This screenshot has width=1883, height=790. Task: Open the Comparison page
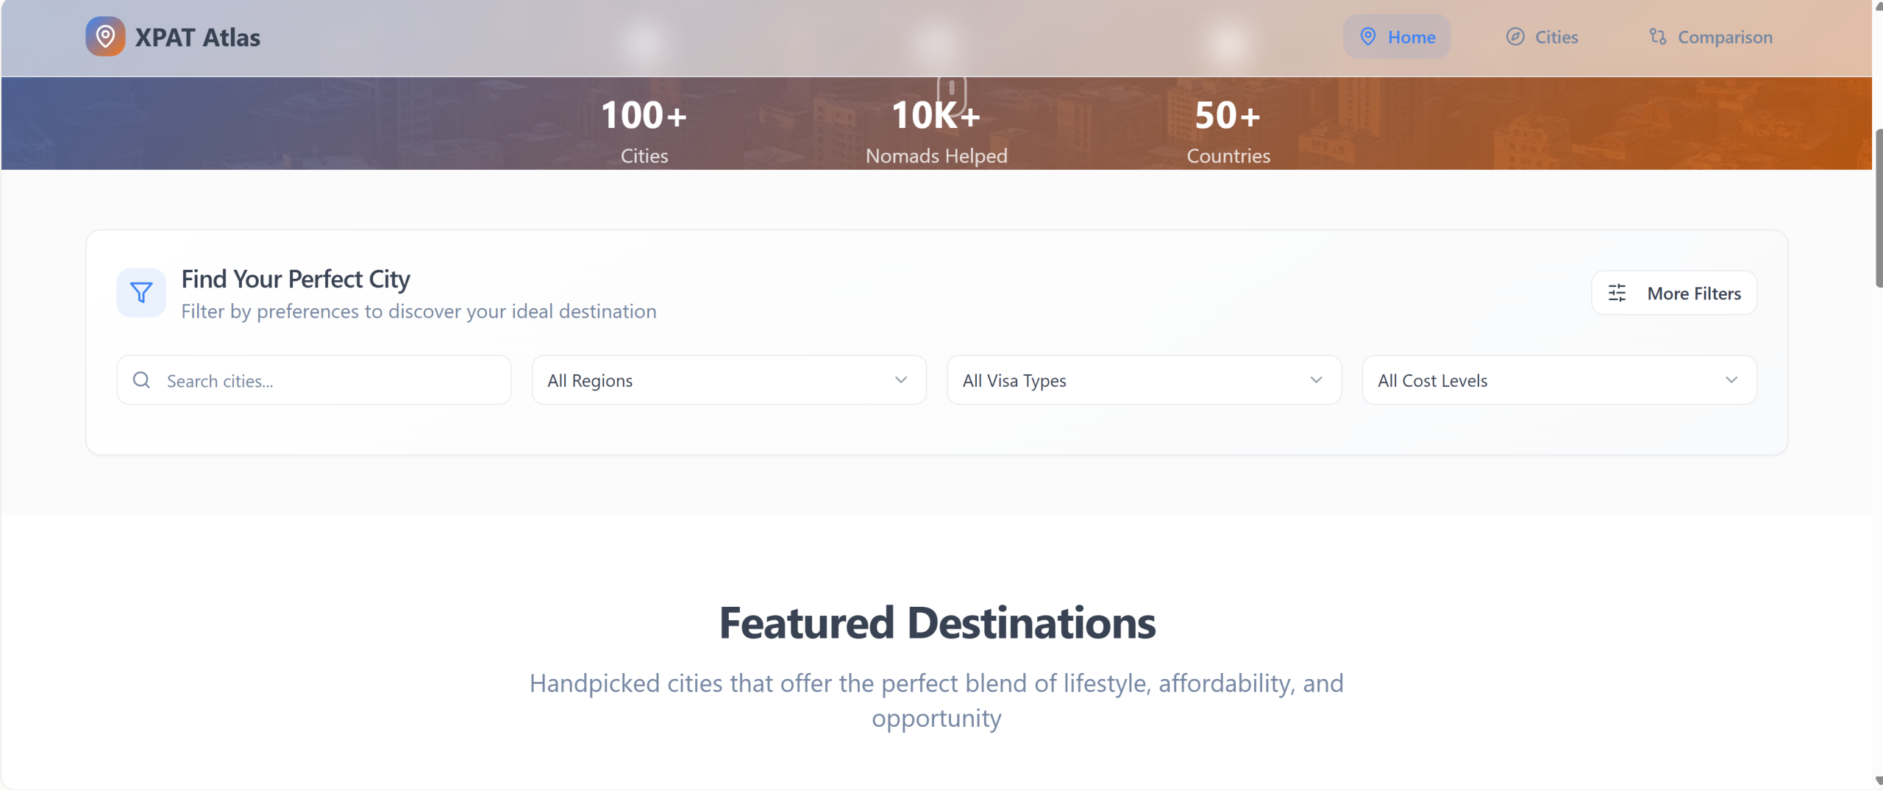tap(1724, 37)
